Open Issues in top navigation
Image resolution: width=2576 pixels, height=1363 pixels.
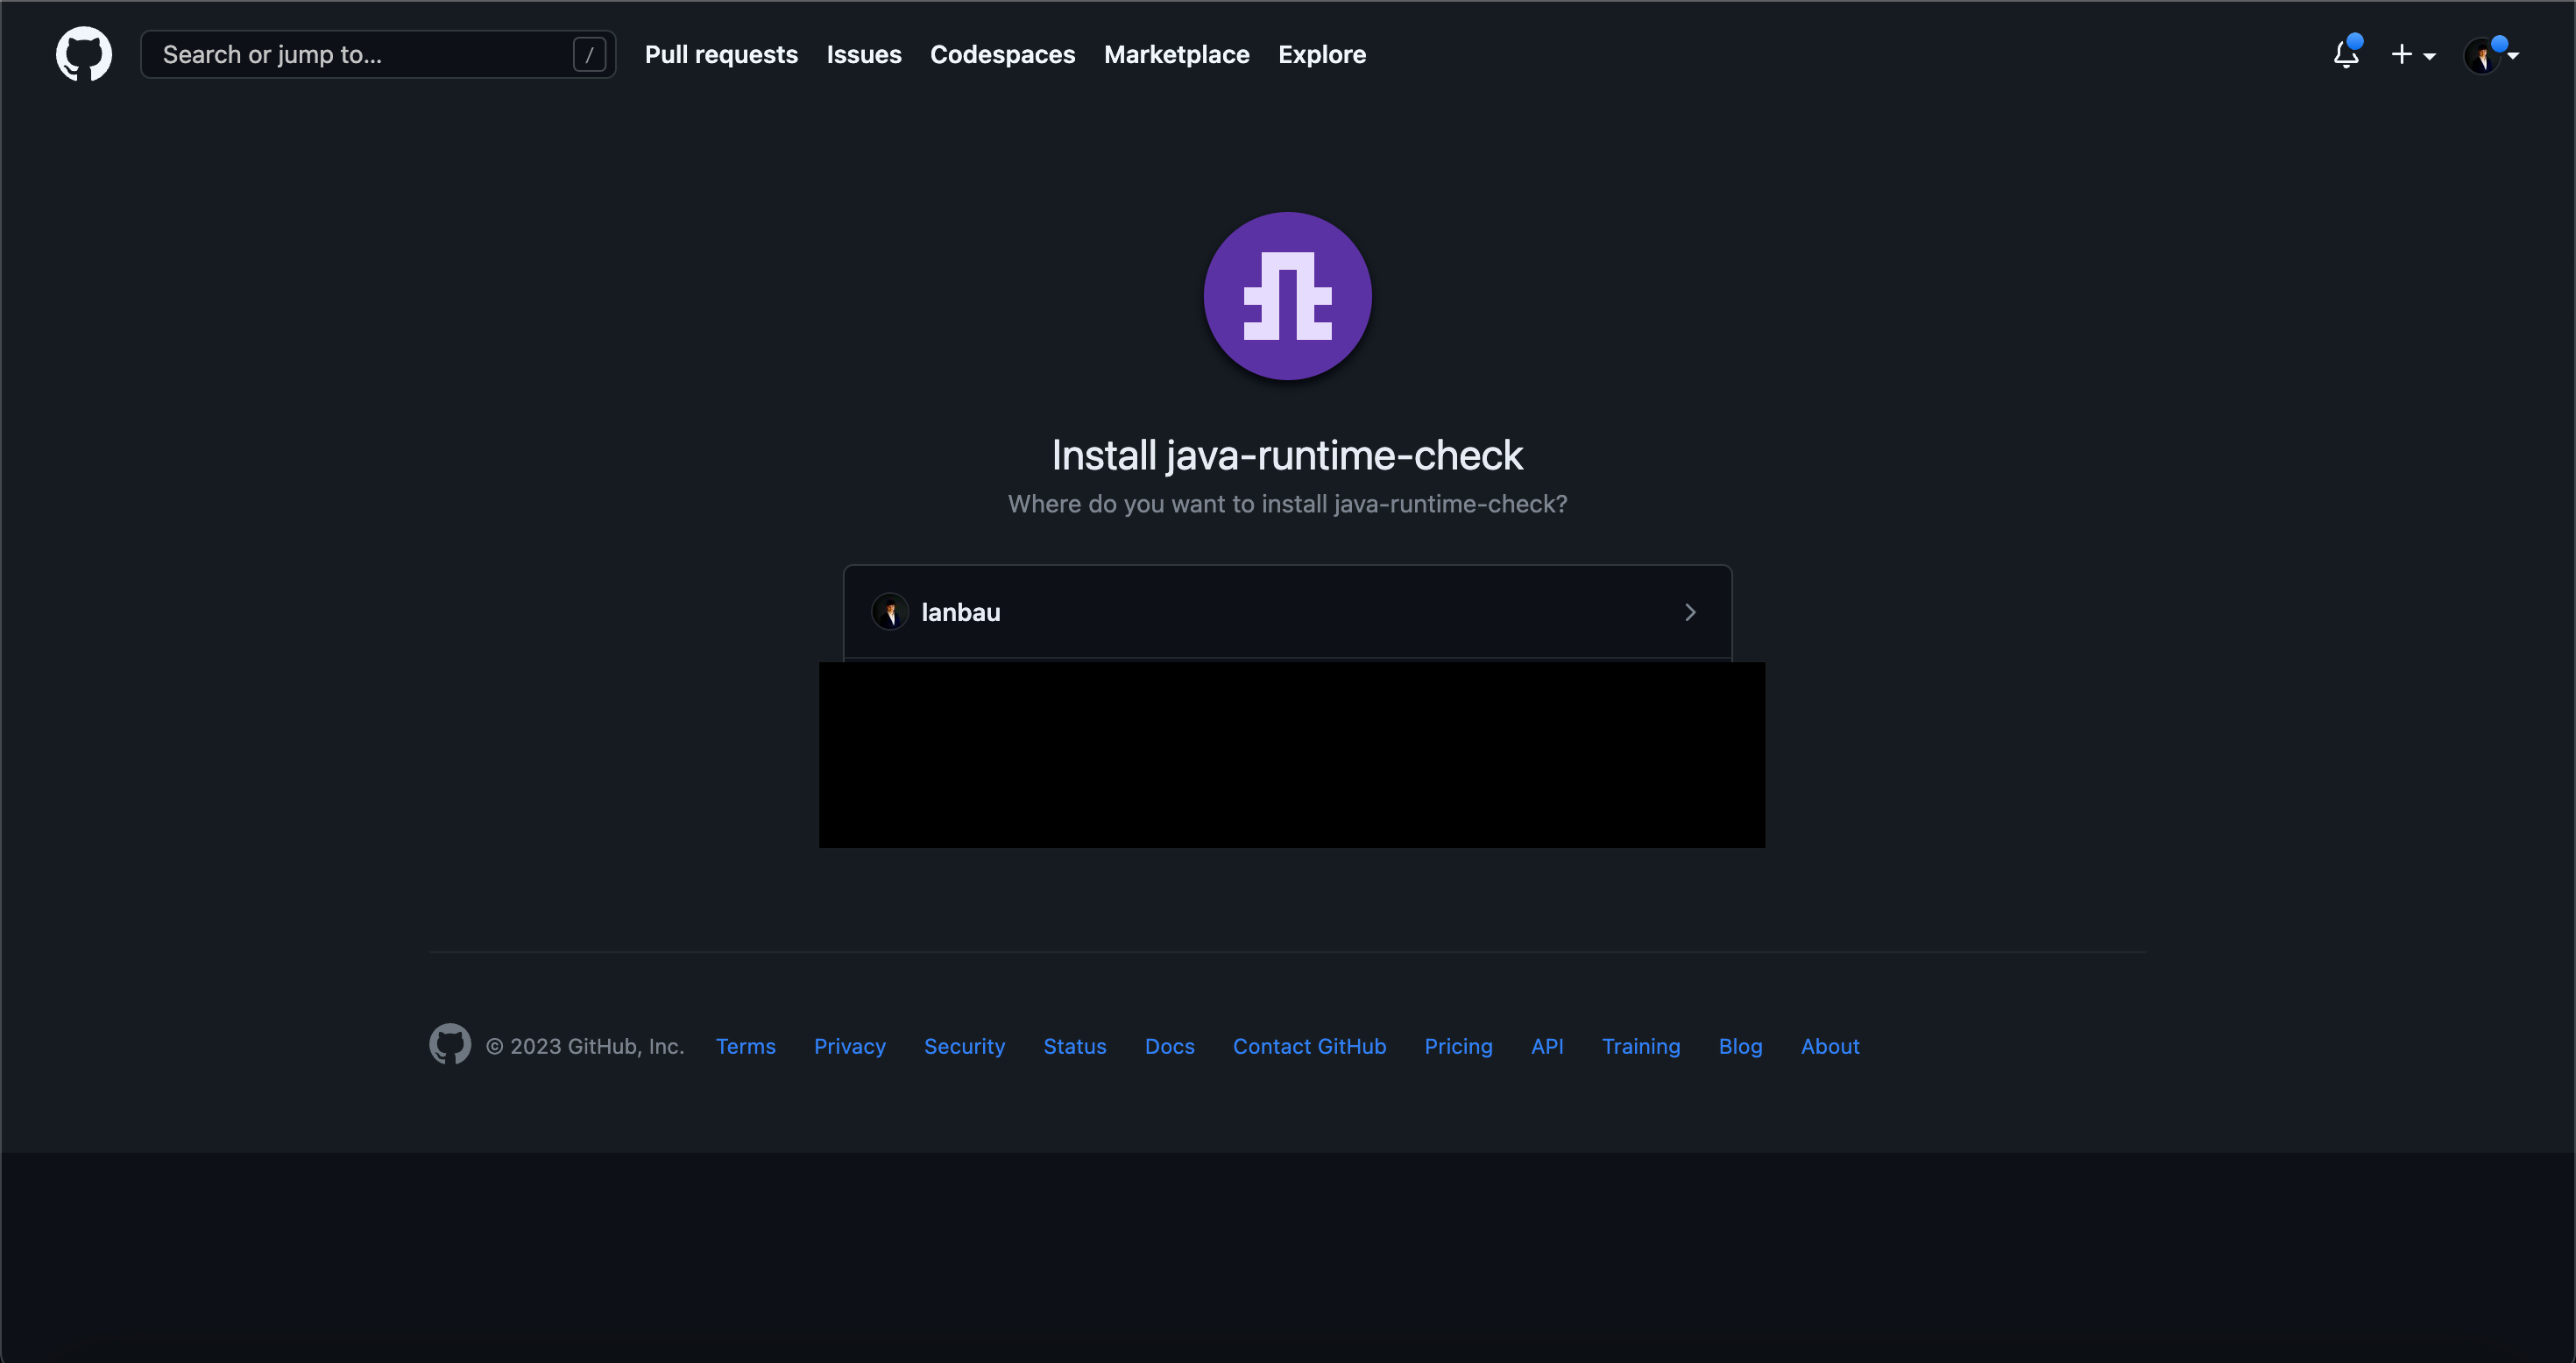coord(864,54)
